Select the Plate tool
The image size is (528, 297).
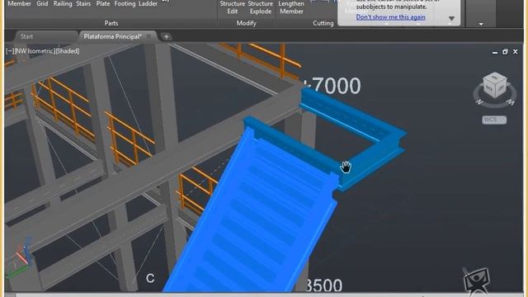coord(102,3)
